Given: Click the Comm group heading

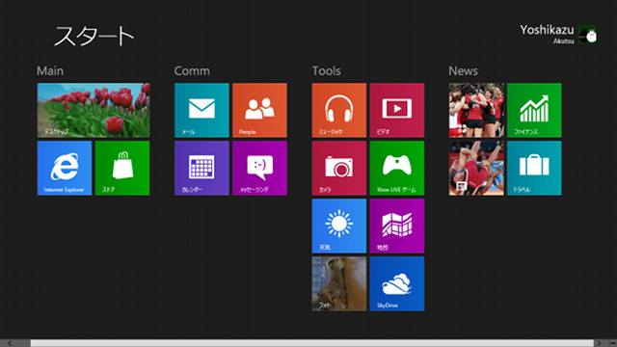Looking at the screenshot, I should pyautogui.click(x=192, y=70).
